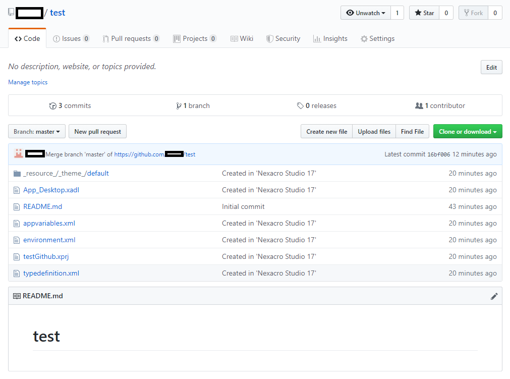Image resolution: width=510 pixels, height=379 pixels.
Task: Open the Settings tab
Action: pos(377,38)
